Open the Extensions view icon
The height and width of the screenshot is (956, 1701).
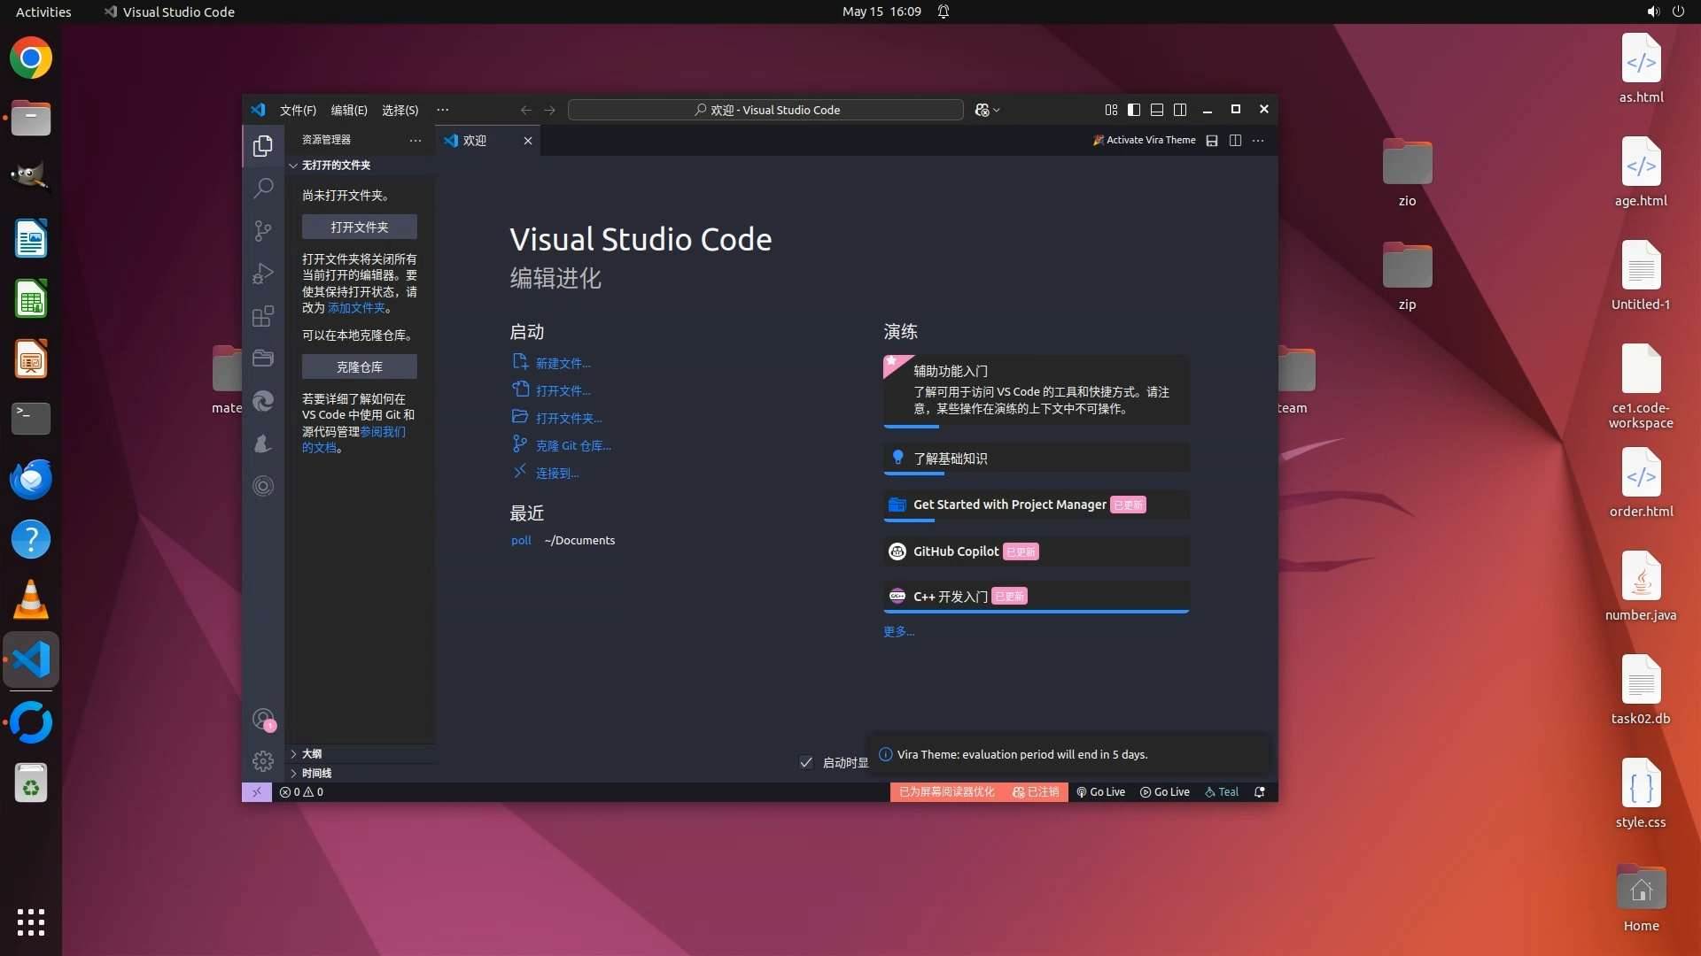click(x=263, y=316)
